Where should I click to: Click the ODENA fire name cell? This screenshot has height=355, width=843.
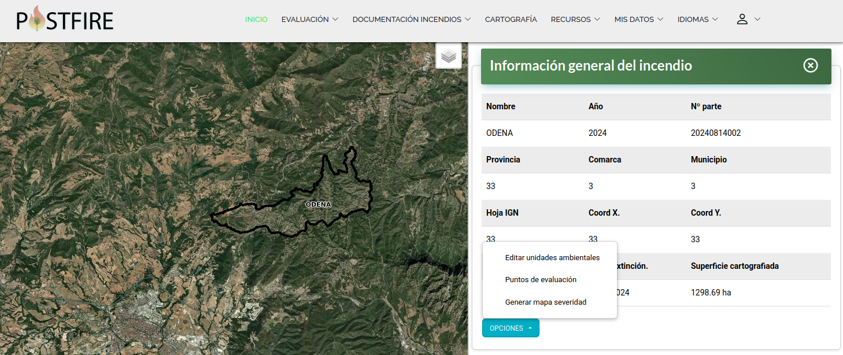coord(499,133)
